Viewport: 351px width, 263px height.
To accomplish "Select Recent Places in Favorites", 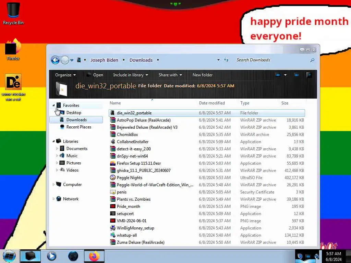I will click(x=79, y=127).
